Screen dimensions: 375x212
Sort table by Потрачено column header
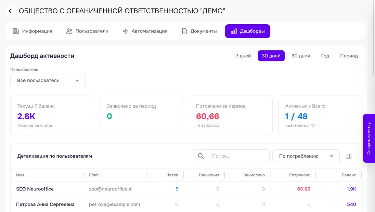[x=299, y=175]
